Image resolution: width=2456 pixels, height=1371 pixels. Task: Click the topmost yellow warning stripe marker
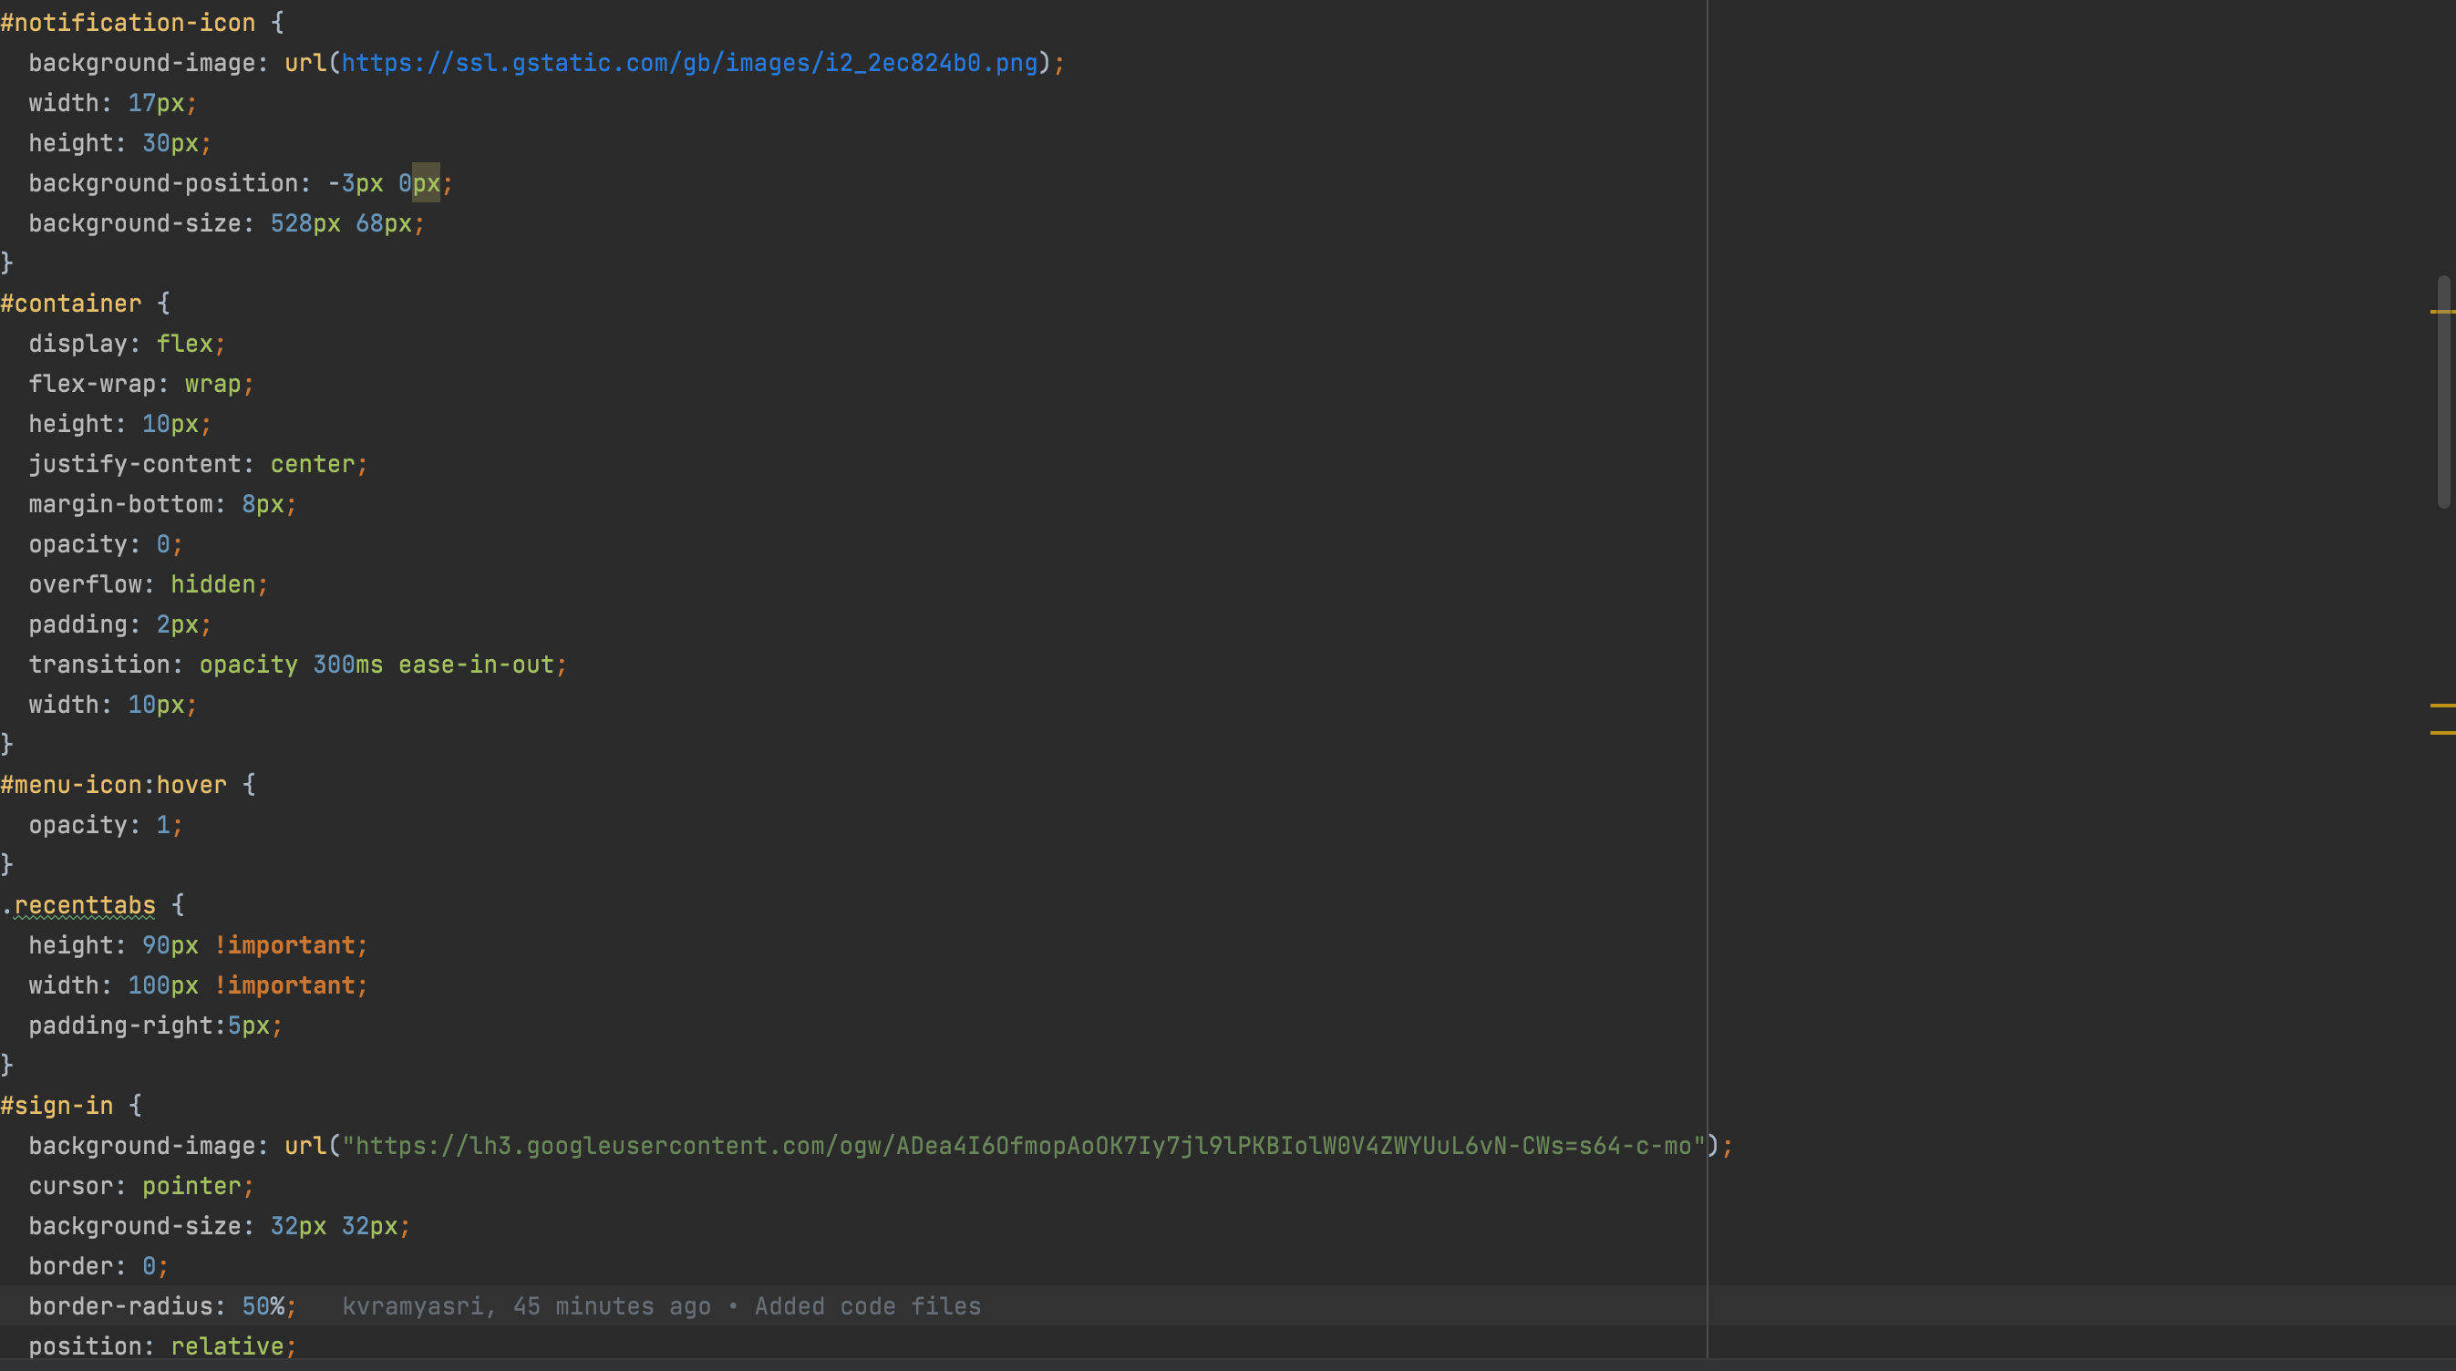[2441, 312]
